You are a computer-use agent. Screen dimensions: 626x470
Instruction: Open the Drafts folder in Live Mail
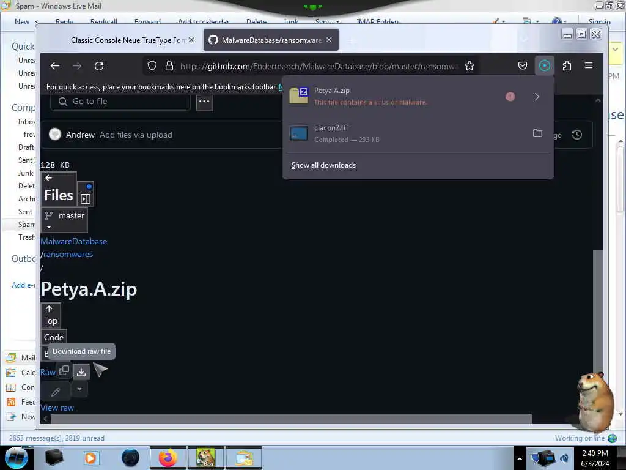pyautogui.click(x=26, y=147)
